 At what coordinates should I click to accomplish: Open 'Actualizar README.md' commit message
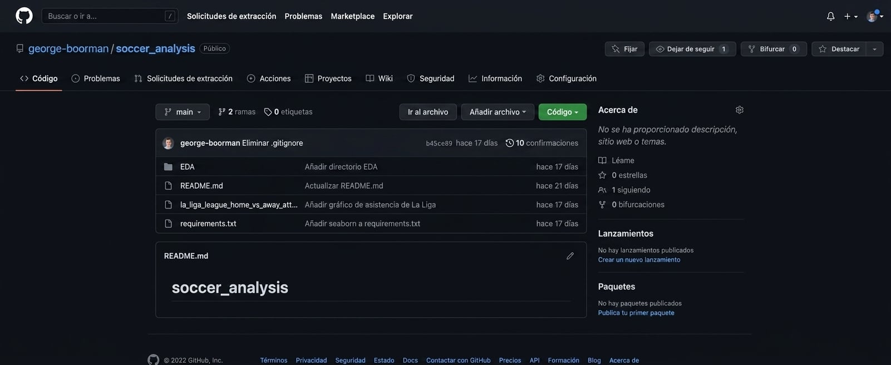point(344,186)
